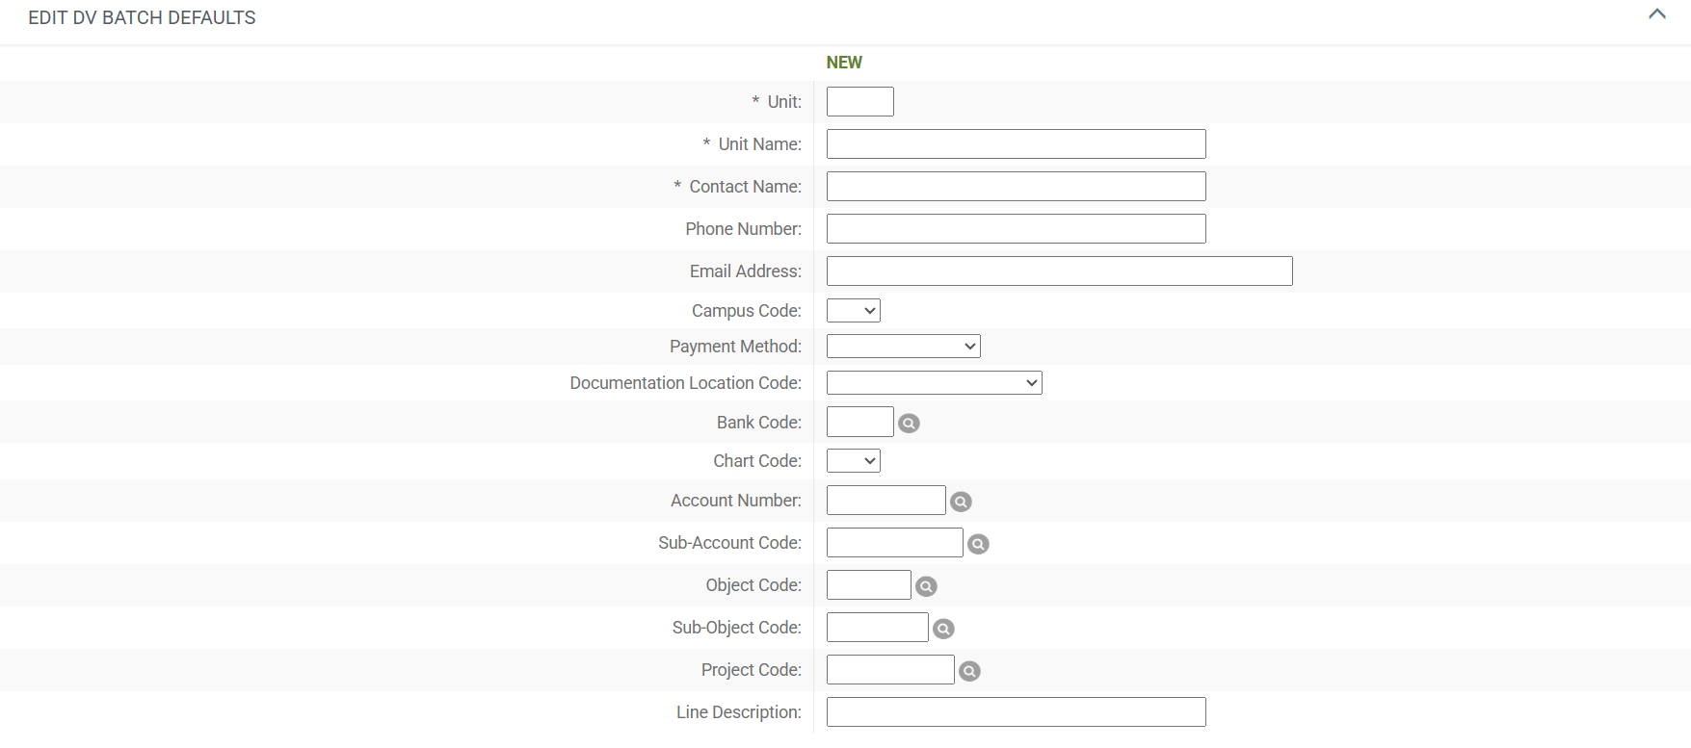Open the Sub-Account Code lookup icon
The width and height of the screenshot is (1691, 748).
978,544
